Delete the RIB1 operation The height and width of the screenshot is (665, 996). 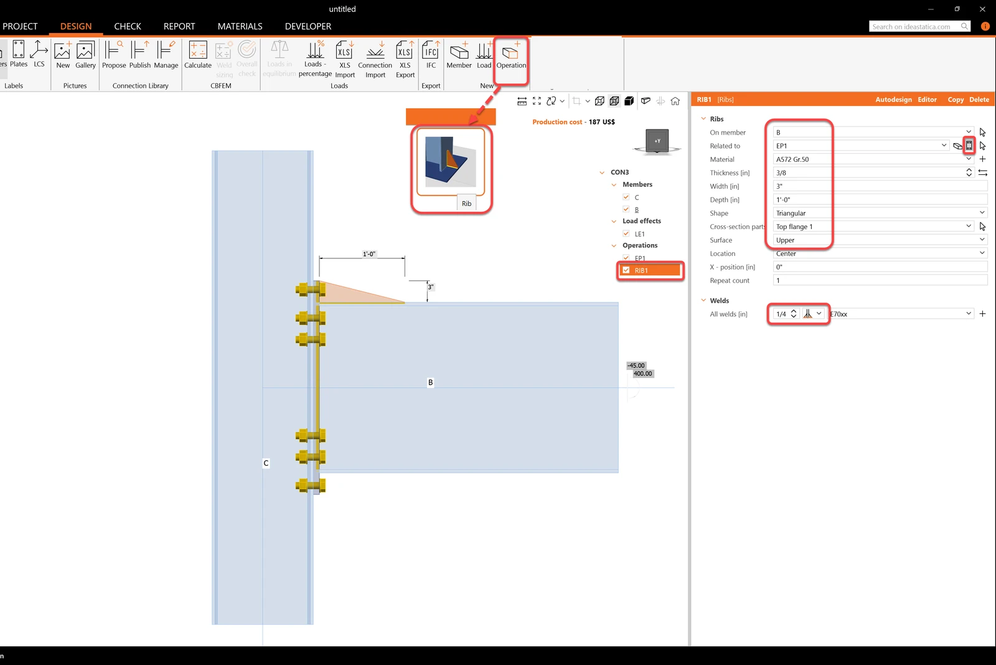(x=979, y=100)
